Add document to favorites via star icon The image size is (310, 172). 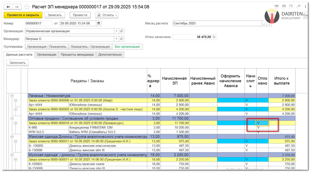[x=27, y=7]
